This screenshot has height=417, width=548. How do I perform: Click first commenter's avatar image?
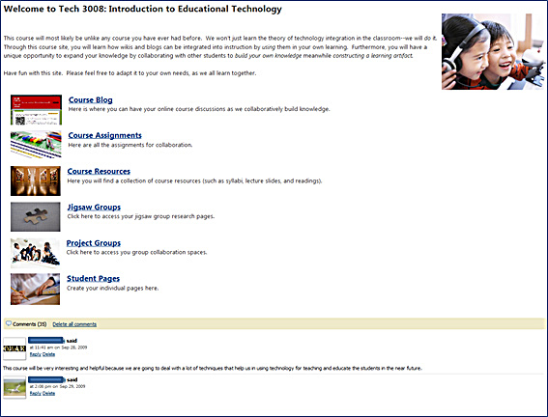[x=14, y=348]
